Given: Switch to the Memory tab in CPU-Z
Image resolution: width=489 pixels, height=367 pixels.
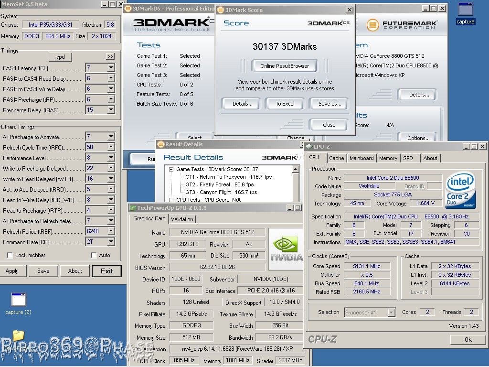Looking at the screenshot, I should tap(388, 158).
